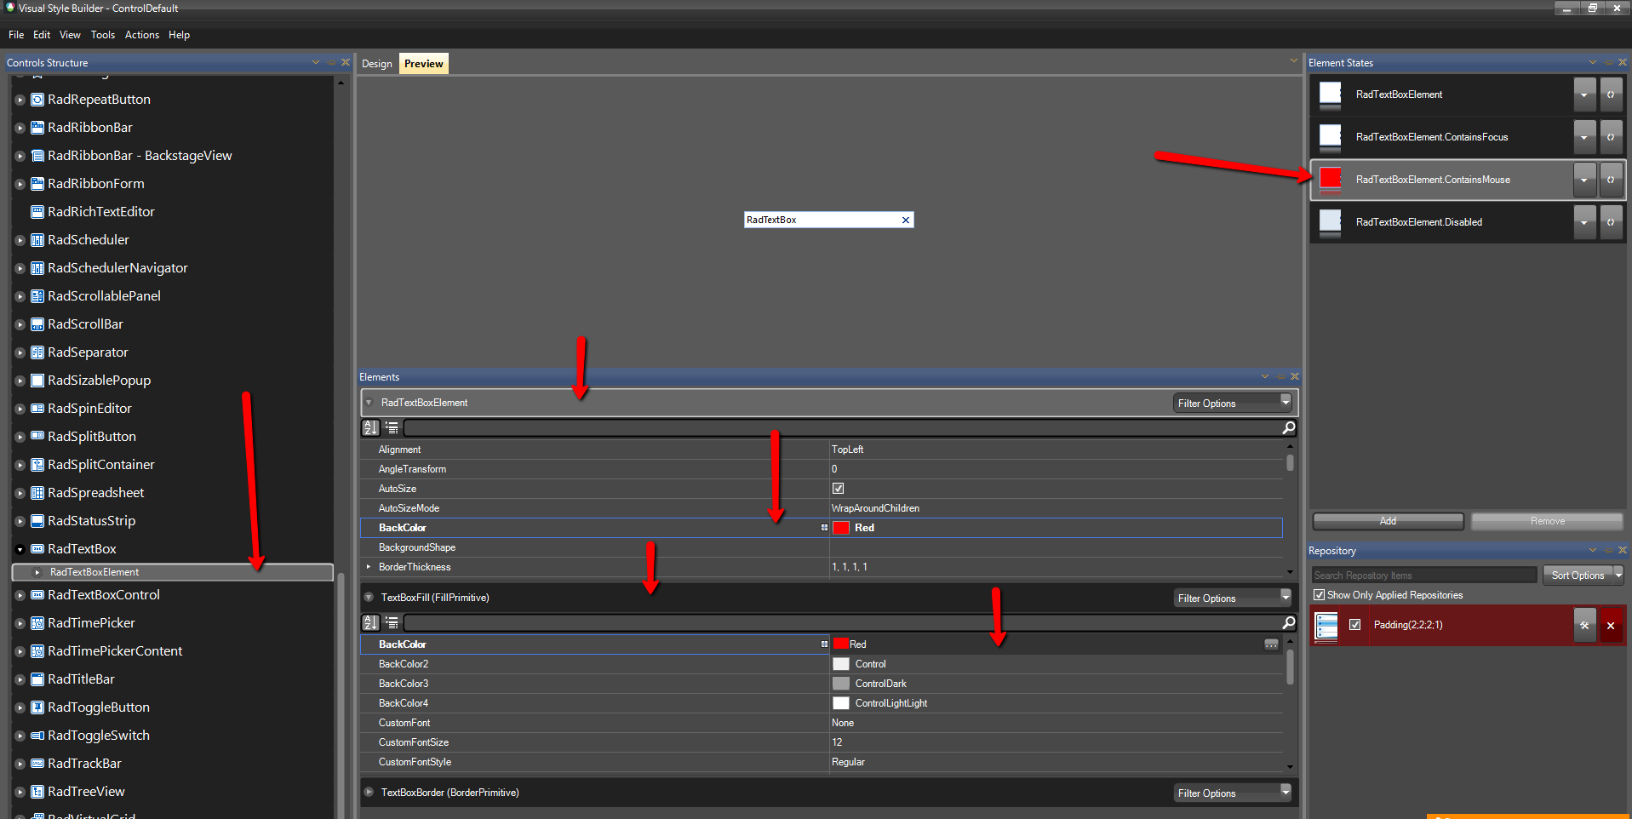The width and height of the screenshot is (1632, 819).
Task: Delete the Padding(2;2;2;1) repository item
Action: point(1611,625)
